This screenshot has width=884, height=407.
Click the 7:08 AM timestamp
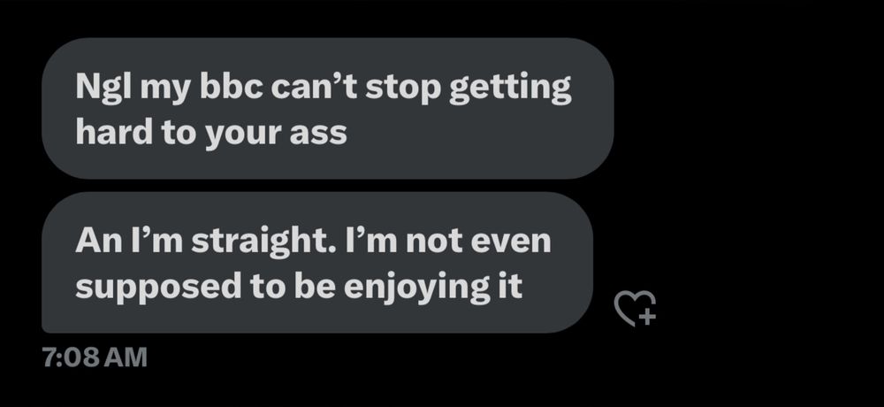(95, 357)
